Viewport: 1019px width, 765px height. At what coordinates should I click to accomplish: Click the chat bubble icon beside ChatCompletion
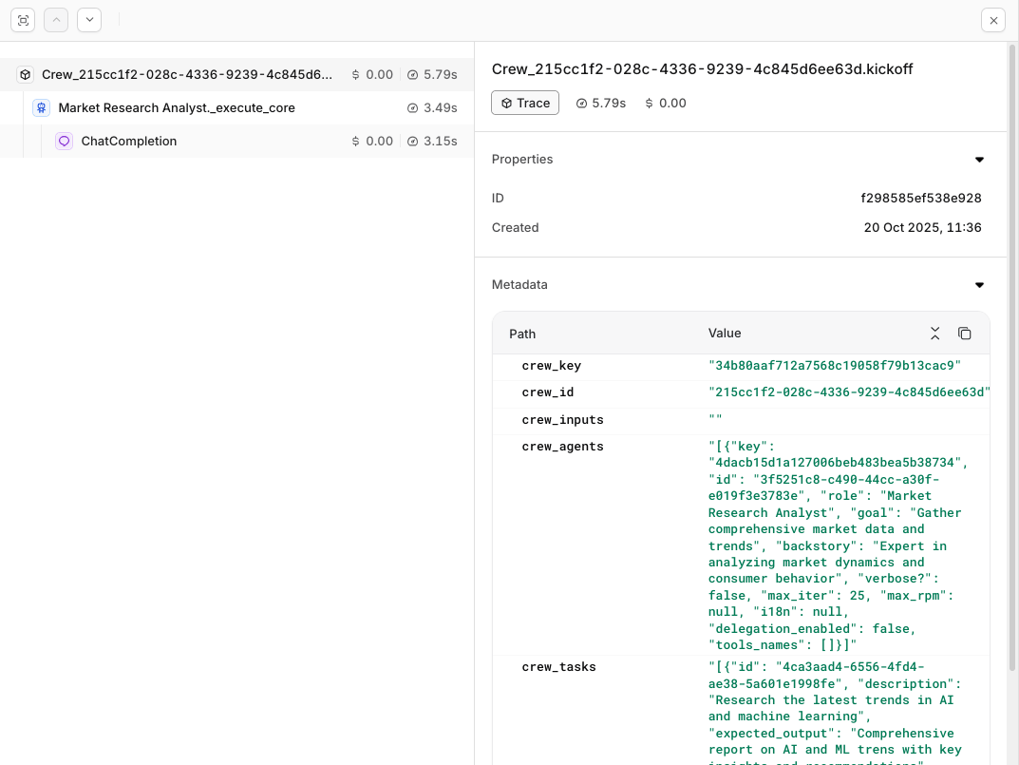64,142
